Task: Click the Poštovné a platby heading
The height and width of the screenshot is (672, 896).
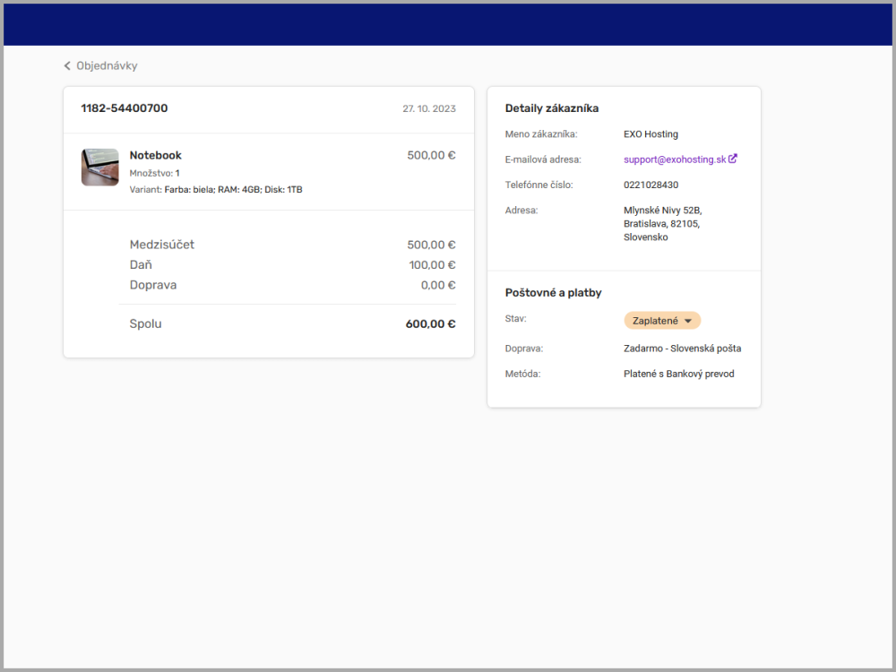Action: tap(553, 293)
